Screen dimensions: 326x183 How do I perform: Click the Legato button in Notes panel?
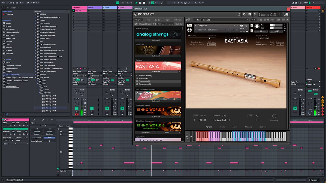coord(37,134)
